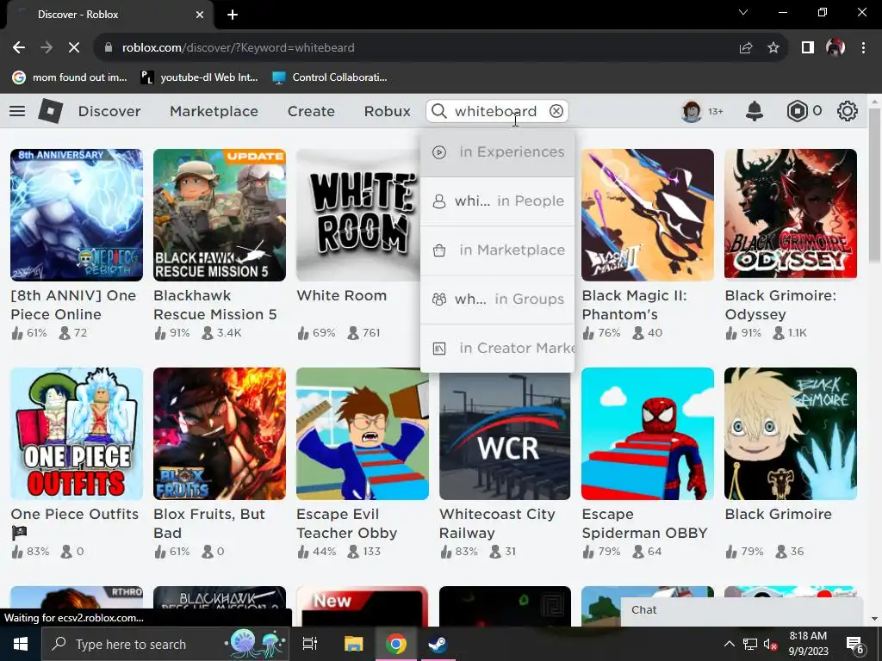
Task: Click the magnifier icon in Roblox search
Action: pyautogui.click(x=439, y=111)
